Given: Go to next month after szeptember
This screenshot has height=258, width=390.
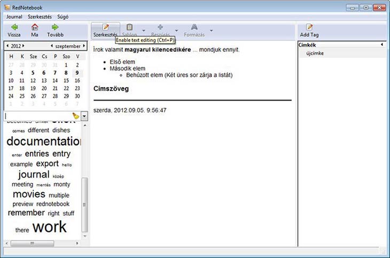Looking at the screenshot, I should point(84,46).
